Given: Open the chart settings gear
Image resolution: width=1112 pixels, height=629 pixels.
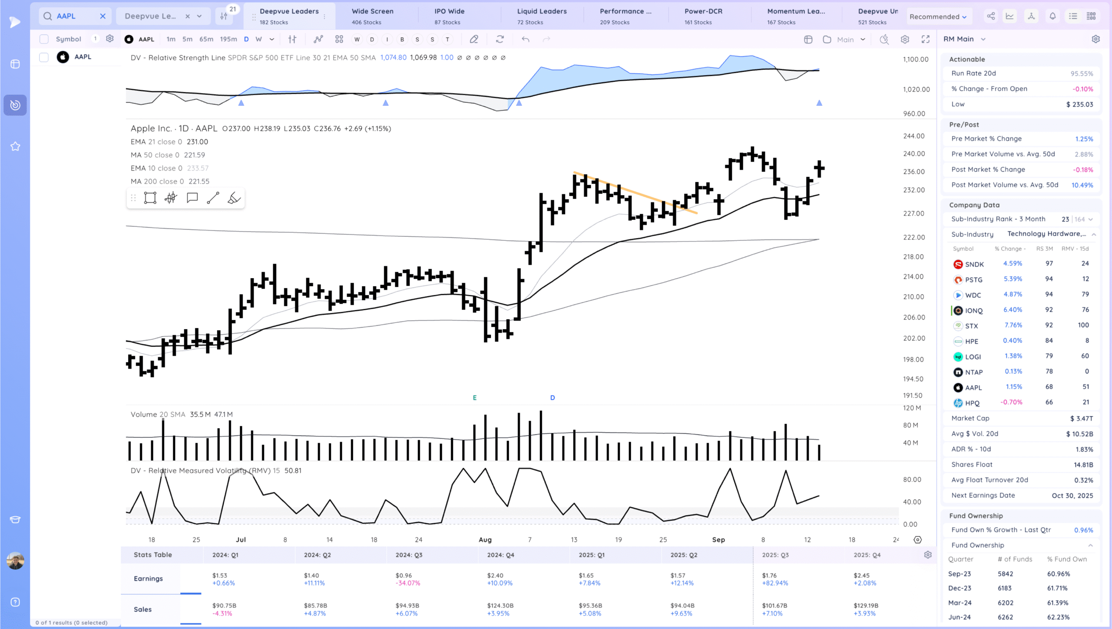Looking at the screenshot, I should point(905,39).
